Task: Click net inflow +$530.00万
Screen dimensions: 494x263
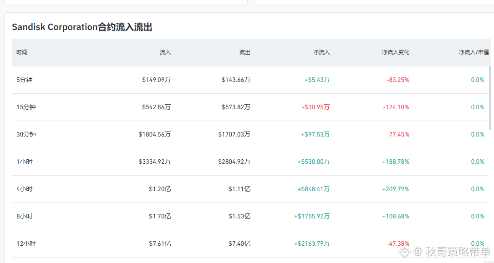Action: 314,162
